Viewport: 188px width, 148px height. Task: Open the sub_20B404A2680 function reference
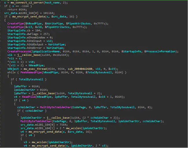80,69
